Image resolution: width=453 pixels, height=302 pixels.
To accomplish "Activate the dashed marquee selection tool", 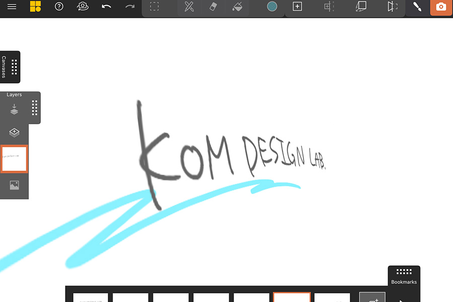I will 155,7.
